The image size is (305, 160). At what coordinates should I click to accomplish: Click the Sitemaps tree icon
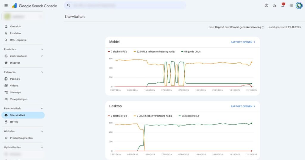tap(6, 92)
